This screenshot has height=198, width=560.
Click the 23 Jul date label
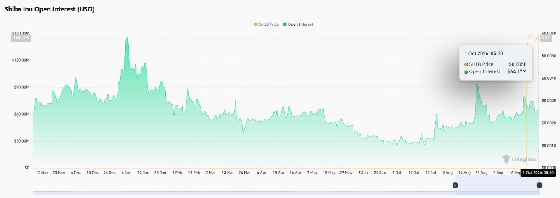pyautogui.click(x=430, y=172)
